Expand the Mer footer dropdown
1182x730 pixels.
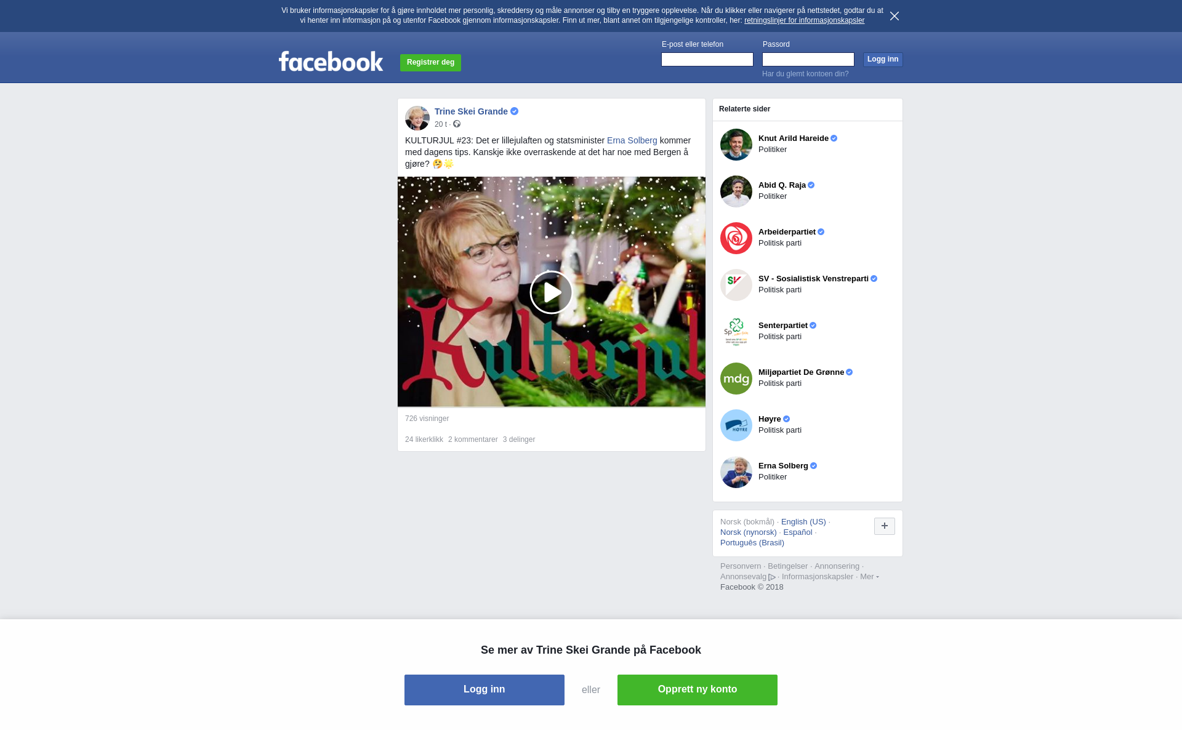click(869, 577)
